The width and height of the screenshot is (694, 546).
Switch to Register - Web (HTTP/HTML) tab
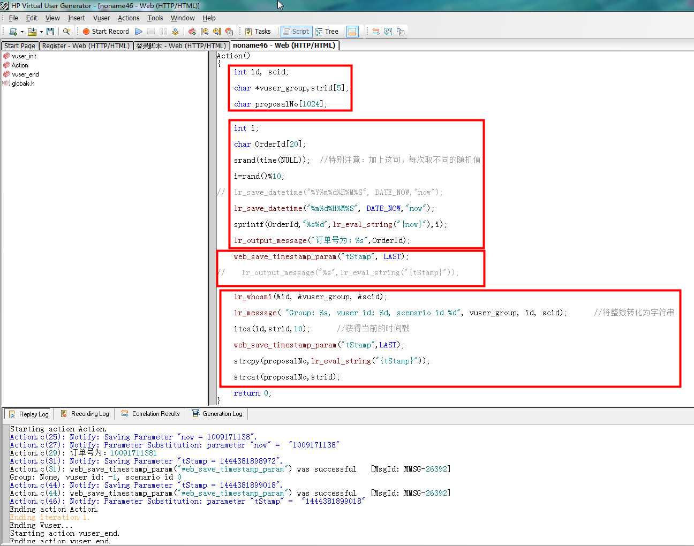pos(86,46)
